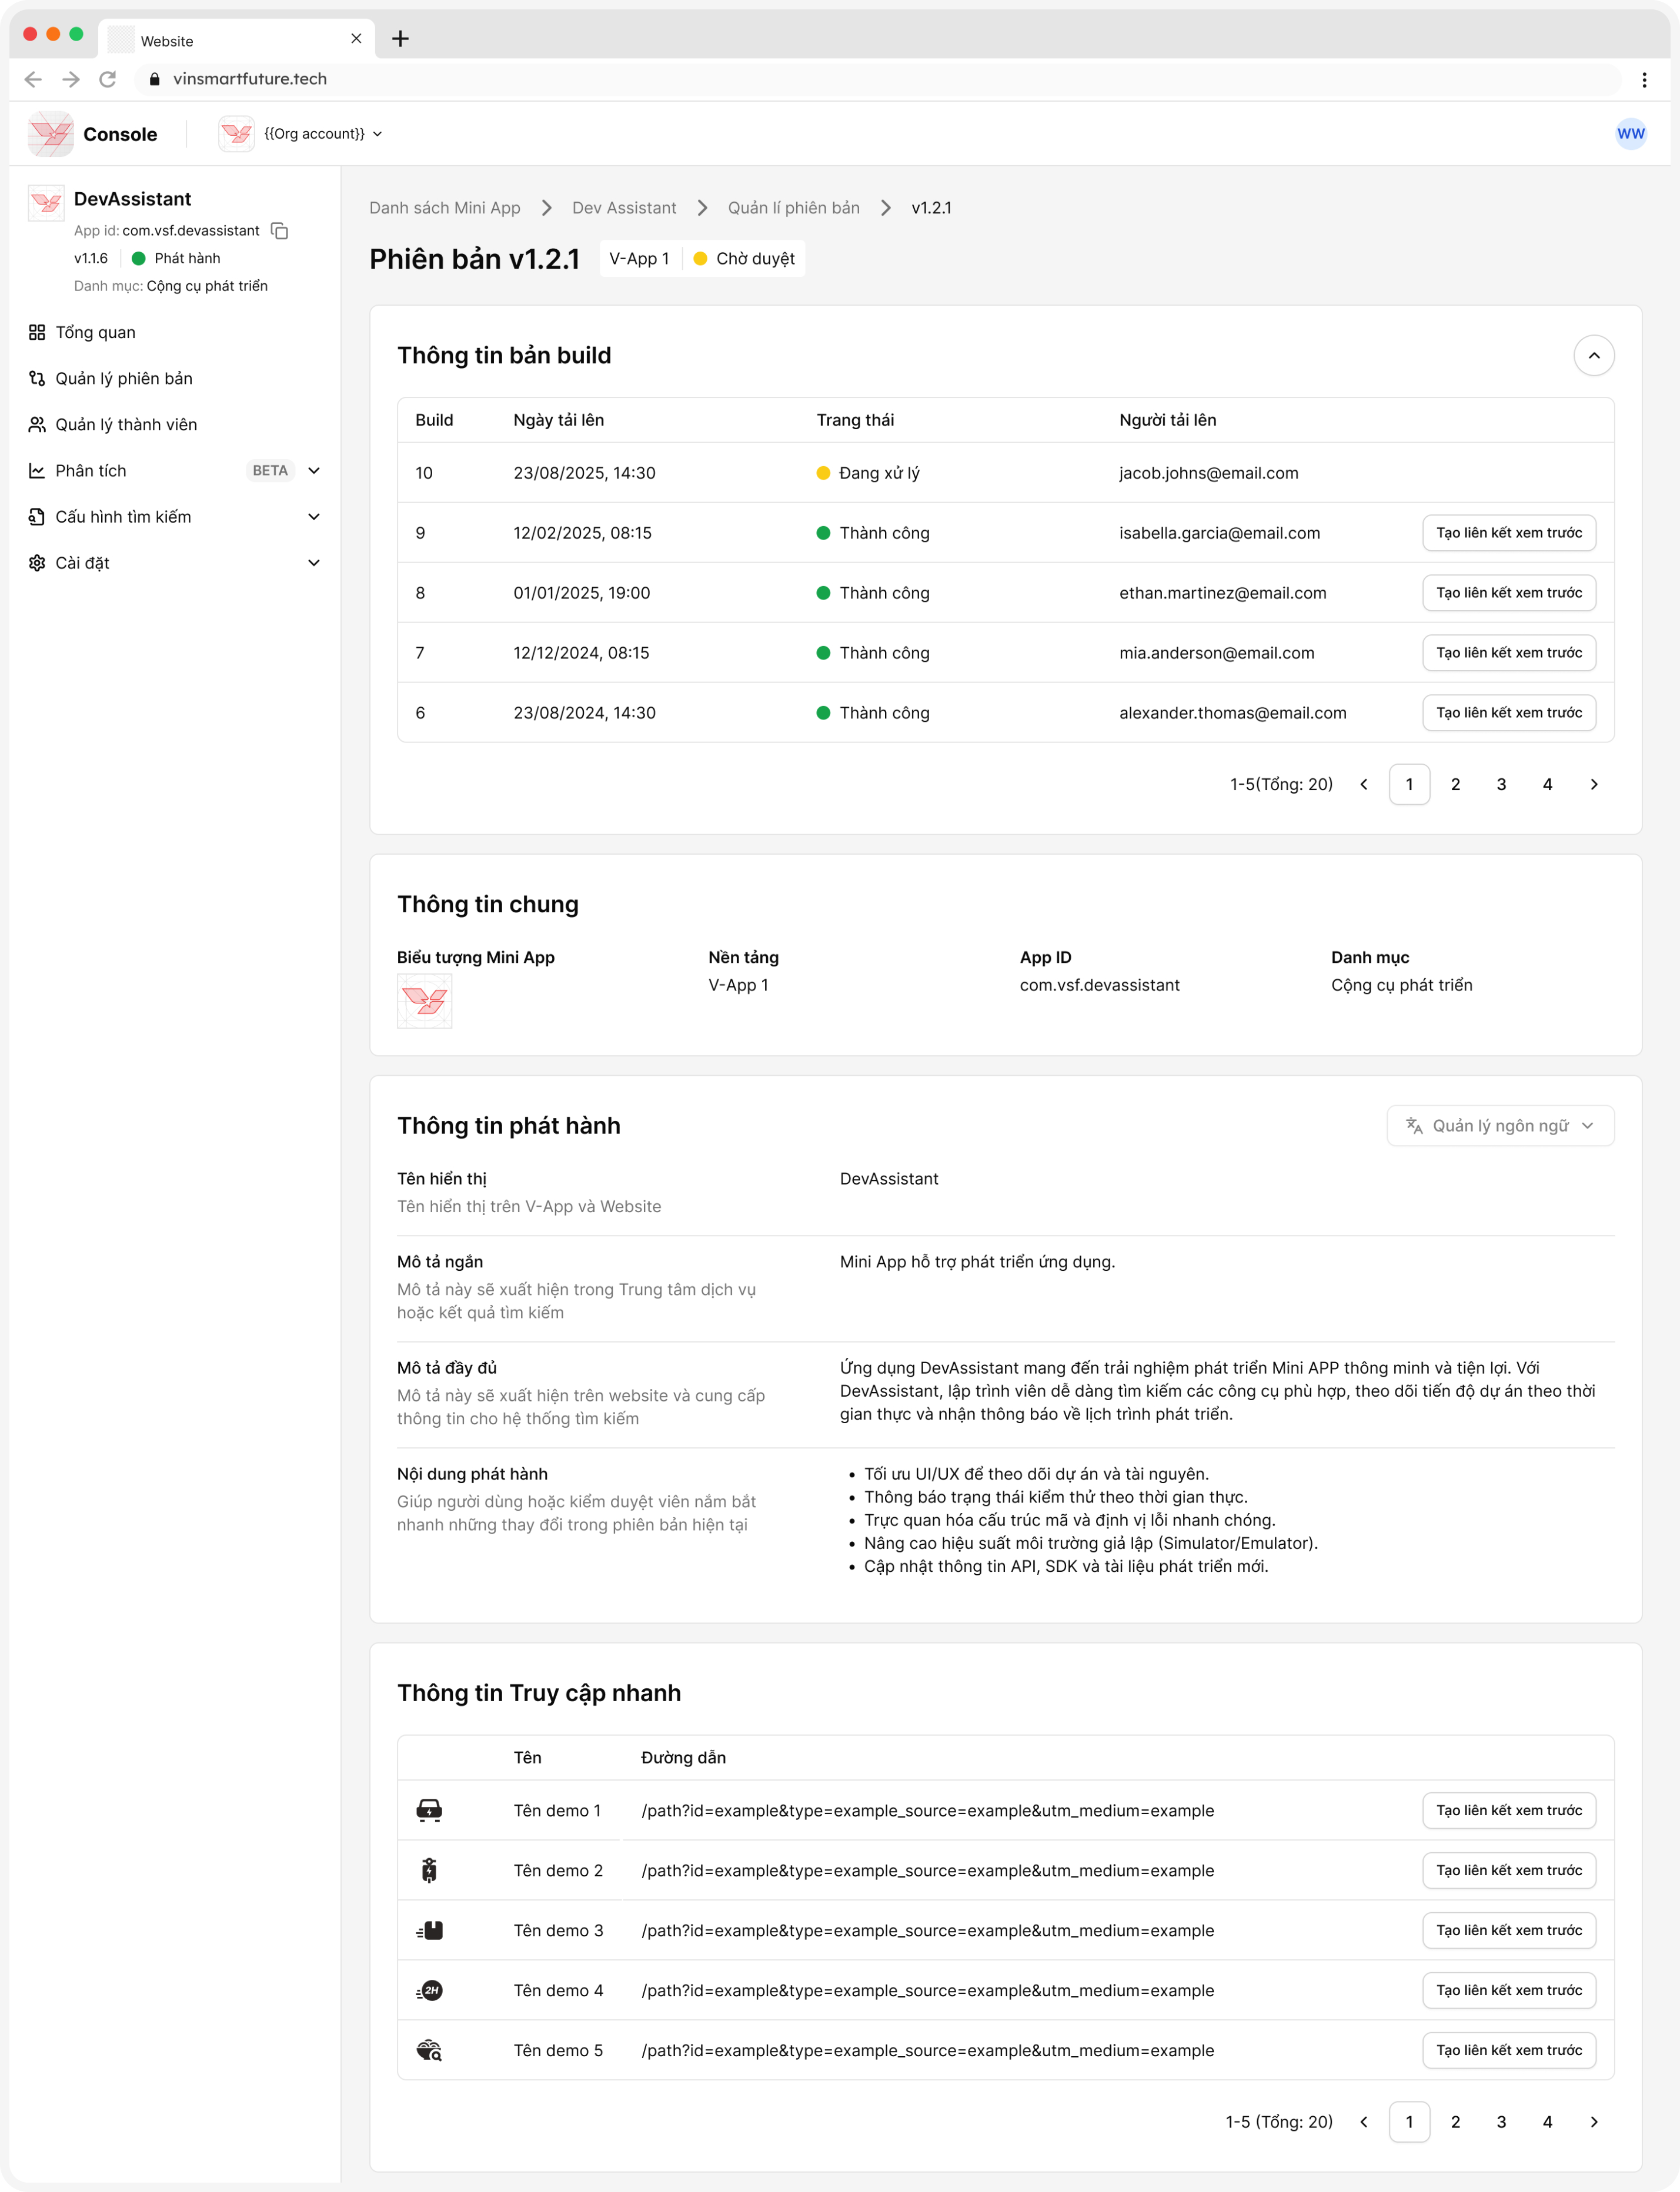This screenshot has width=1680, height=2192.
Task: Open a new browser tab
Action: (400, 39)
